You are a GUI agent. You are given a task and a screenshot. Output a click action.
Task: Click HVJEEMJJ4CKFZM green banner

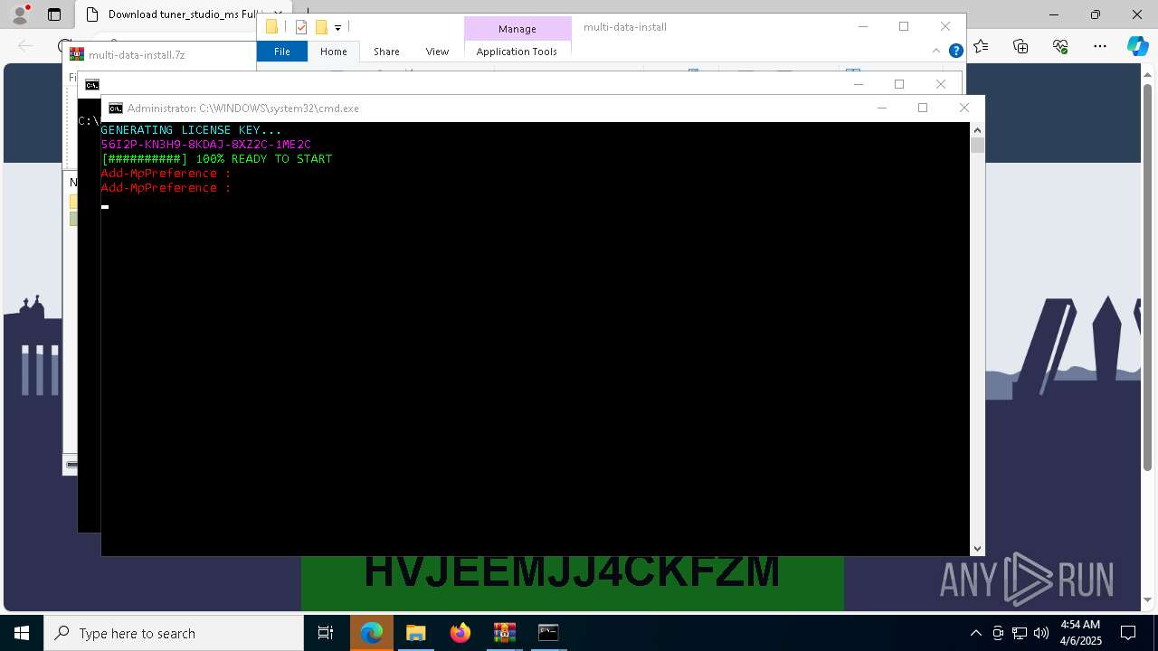click(572, 583)
